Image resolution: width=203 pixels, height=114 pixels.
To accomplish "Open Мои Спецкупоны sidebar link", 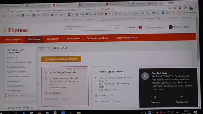I will pyautogui.click(x=16, y=86).
